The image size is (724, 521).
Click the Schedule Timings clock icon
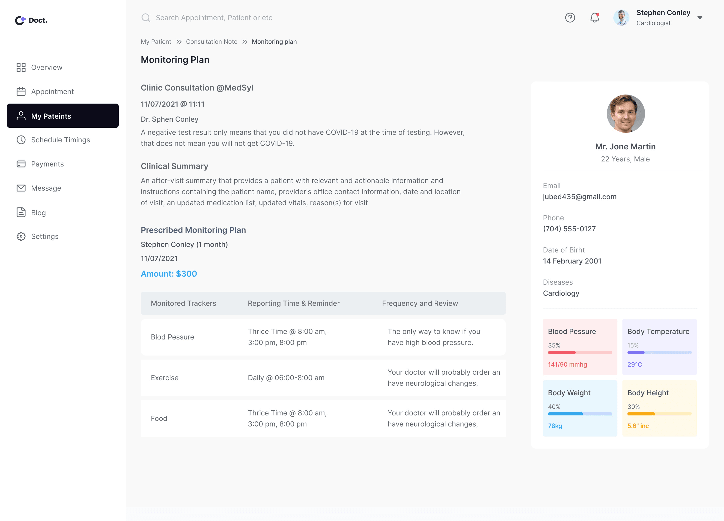[21, 140]
